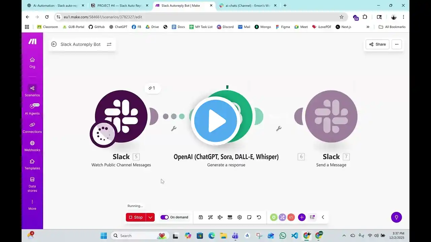Viewport: 431px width, 242px height.
Task: Click the Share button
Action: click(x=377, y=44)
